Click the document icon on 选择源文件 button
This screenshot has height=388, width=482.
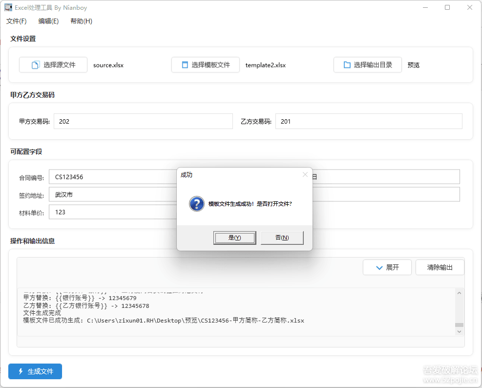[x=35, y=65]
